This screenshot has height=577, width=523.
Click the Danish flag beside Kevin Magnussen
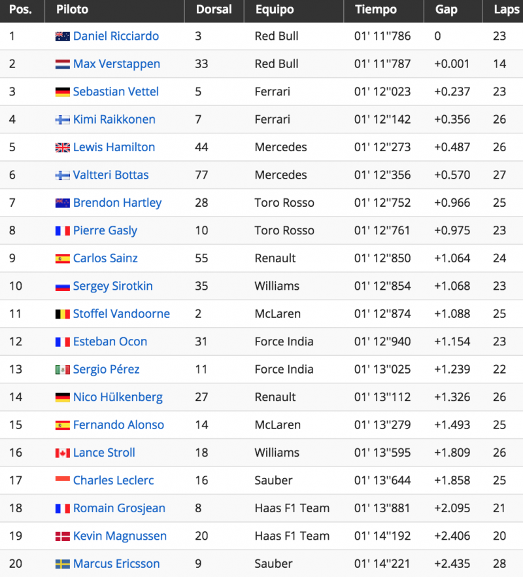(63, 536)
